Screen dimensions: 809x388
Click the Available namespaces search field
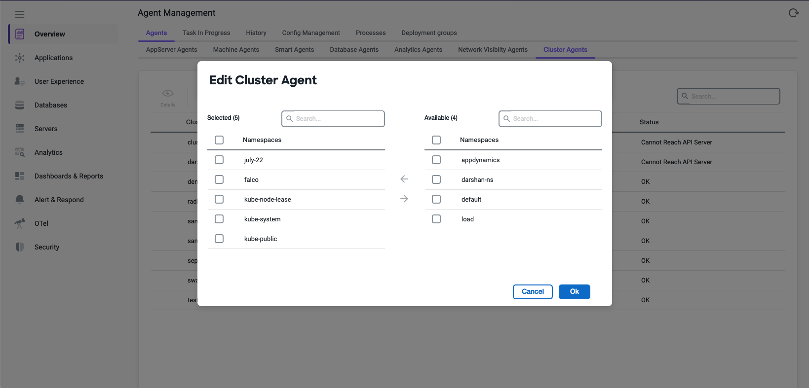pyautogui.click(x=550, y=119)
